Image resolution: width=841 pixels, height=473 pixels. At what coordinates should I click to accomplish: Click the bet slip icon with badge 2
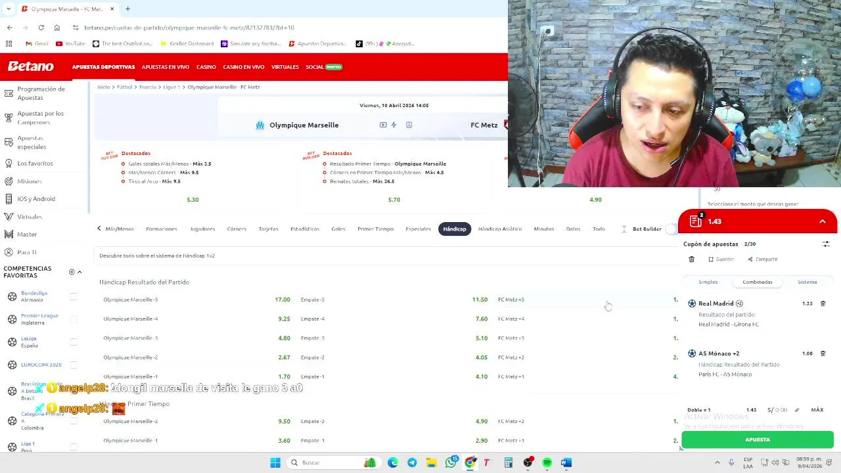click(x=696, y=221)
